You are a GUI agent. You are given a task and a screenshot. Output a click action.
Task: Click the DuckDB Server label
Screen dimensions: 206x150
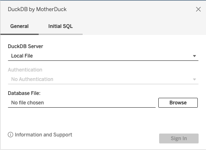click(25, 46)
